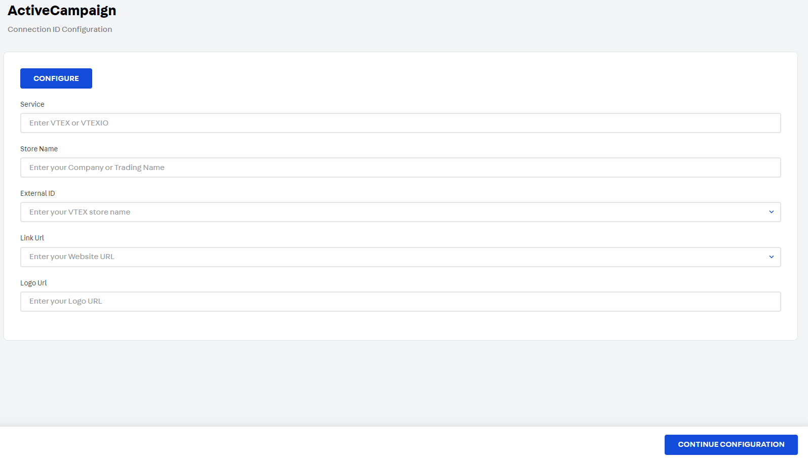Click the Connection ID Configuration subtitle
808x459 pixels.
60,29
